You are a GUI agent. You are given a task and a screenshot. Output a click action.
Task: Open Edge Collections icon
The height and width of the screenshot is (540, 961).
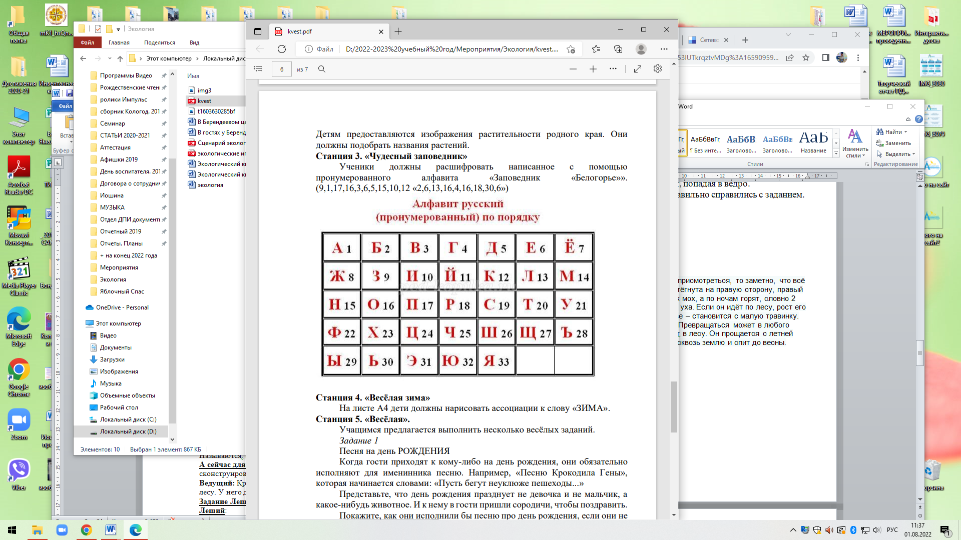tap(618, 49)
